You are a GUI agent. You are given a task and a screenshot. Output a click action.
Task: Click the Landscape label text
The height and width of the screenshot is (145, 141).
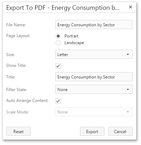click(x=74, y=43)
